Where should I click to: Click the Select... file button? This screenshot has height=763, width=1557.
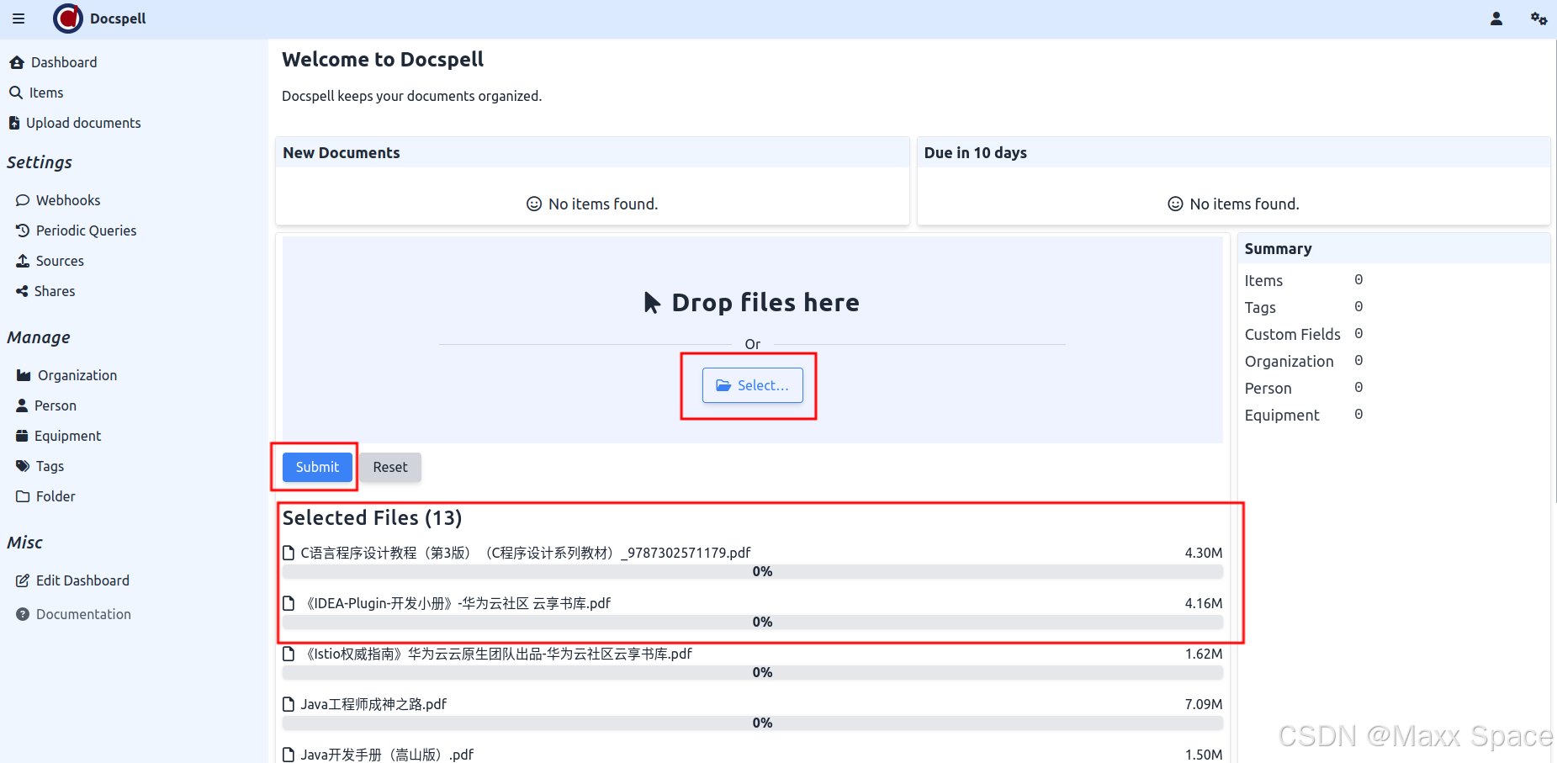click(753, 385)
